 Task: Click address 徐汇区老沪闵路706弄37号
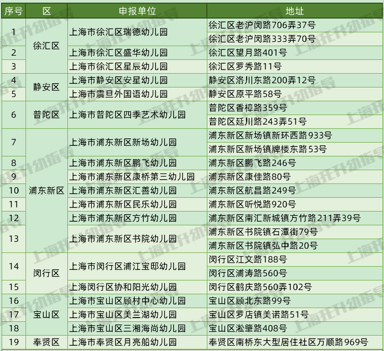pyautogui.click(x=262, y=25)
